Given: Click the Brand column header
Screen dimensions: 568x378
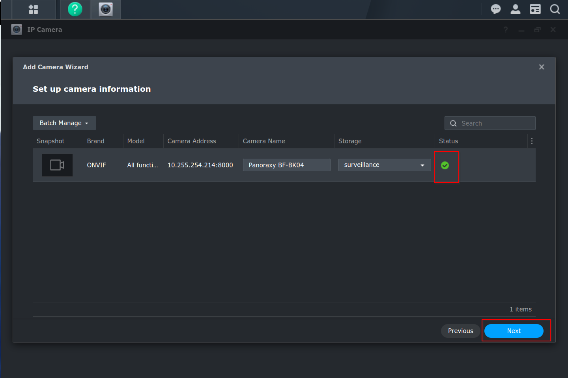Looking at the screenshot, I should pyautogui.click(x=96, y=141).
